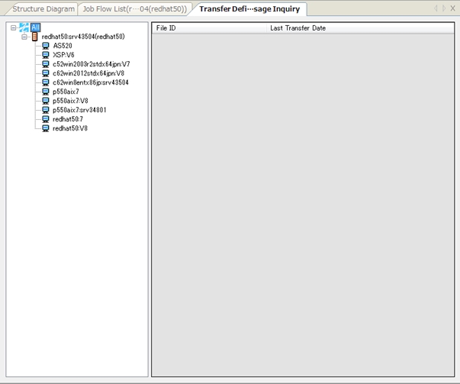The height and width of the screenshot is (384, 460).
Task: Collapse the redhat50:srv43504(redhat50) node
Action: point(24,37)
